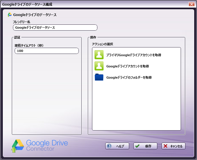Click the Google Drive logo icon in the header

10,15
